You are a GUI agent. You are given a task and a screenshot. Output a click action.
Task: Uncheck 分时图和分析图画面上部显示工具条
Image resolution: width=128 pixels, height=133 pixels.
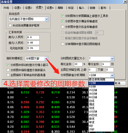pos(62,16)
